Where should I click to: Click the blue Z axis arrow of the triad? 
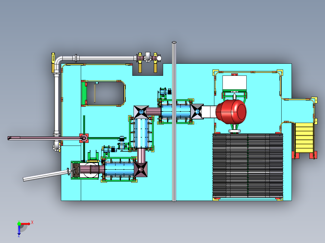tap(19, 230)
